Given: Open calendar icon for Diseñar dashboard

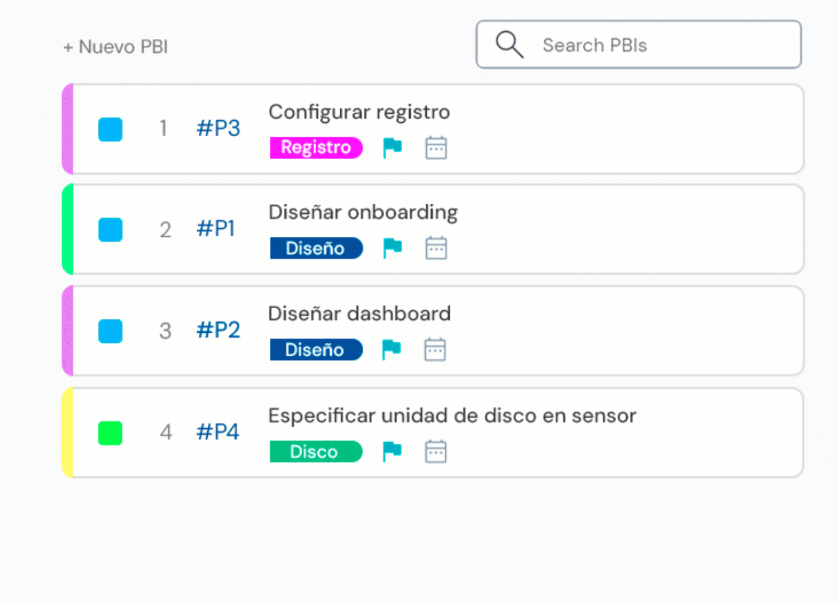Looking at the screenshot, I should coord(435,350).
